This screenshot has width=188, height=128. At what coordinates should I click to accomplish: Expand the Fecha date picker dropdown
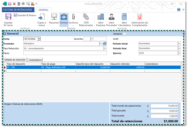coord(39,39)
